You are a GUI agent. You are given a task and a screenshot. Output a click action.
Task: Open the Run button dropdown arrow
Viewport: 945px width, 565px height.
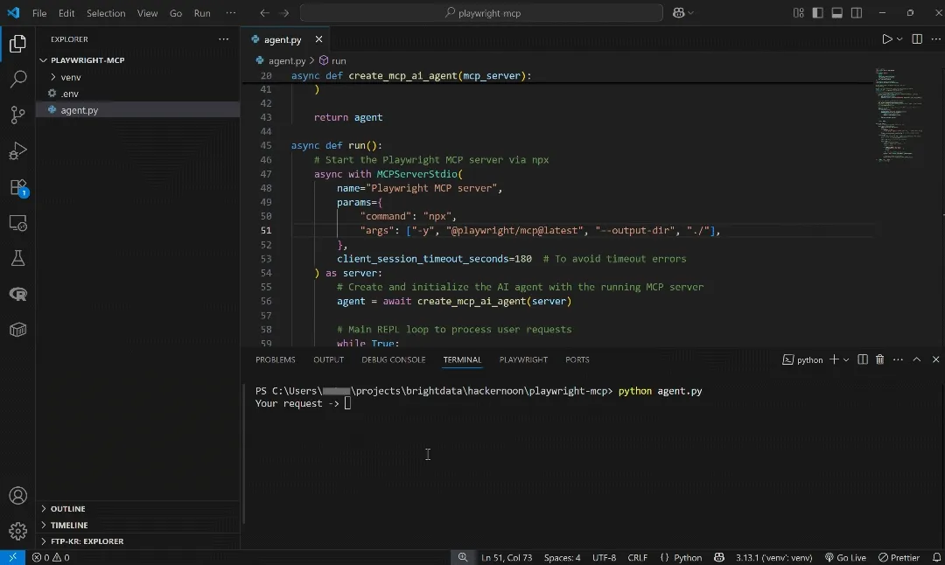click(x=899, y=39)
